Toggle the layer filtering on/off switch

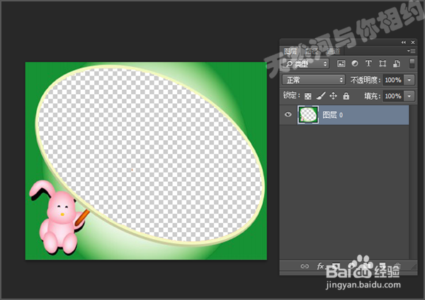coord(412,64)
